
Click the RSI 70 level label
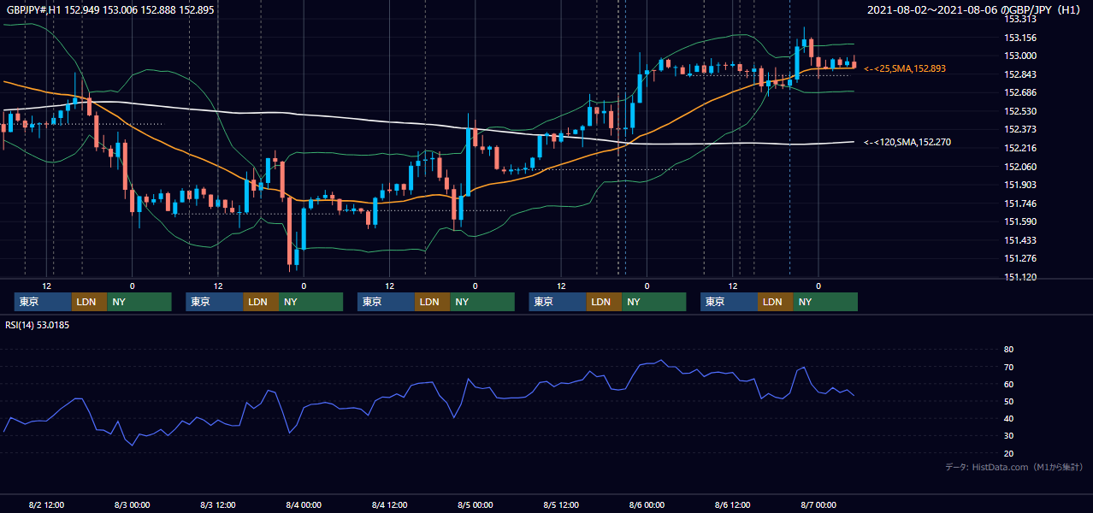[x=1008, y=367]
